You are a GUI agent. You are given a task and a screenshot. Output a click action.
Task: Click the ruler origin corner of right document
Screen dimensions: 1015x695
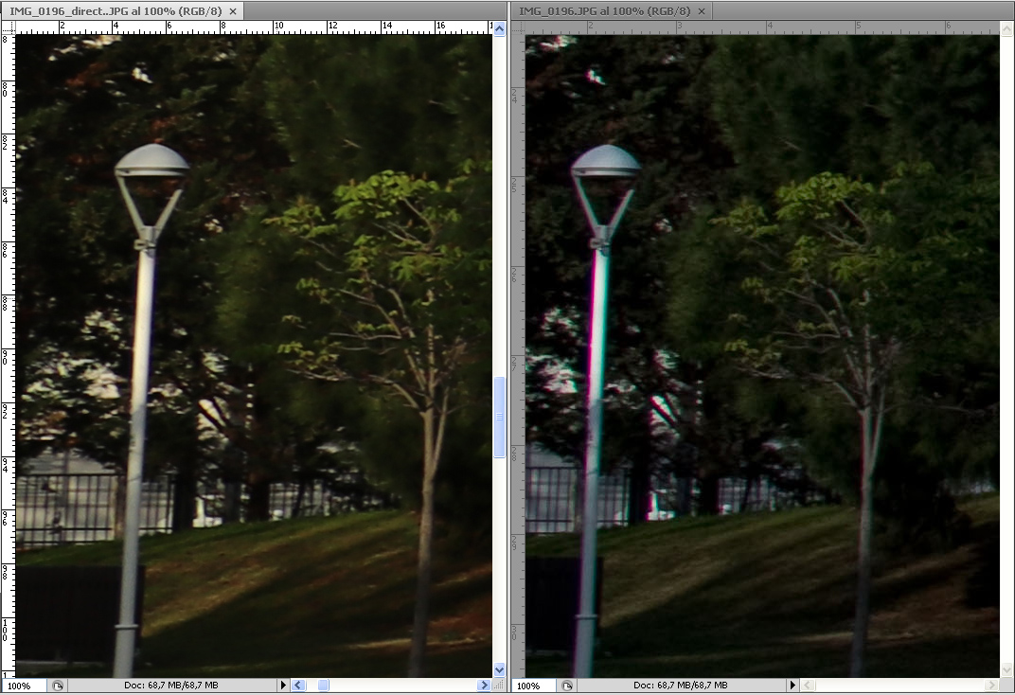click(517, 27)
